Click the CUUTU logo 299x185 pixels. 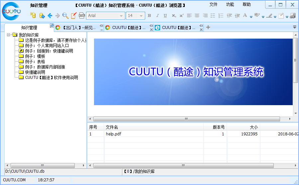coord(11,11)
